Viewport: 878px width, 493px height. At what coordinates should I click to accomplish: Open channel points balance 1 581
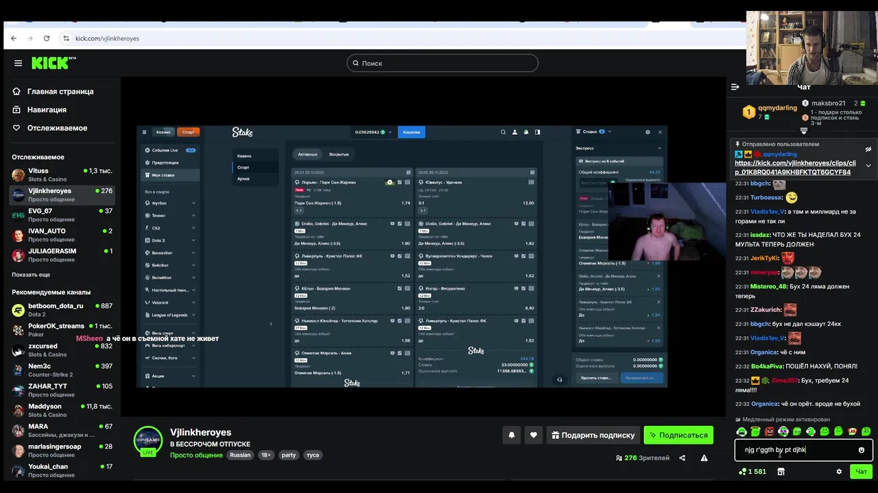pyautogui.click(x=752, y=472)
